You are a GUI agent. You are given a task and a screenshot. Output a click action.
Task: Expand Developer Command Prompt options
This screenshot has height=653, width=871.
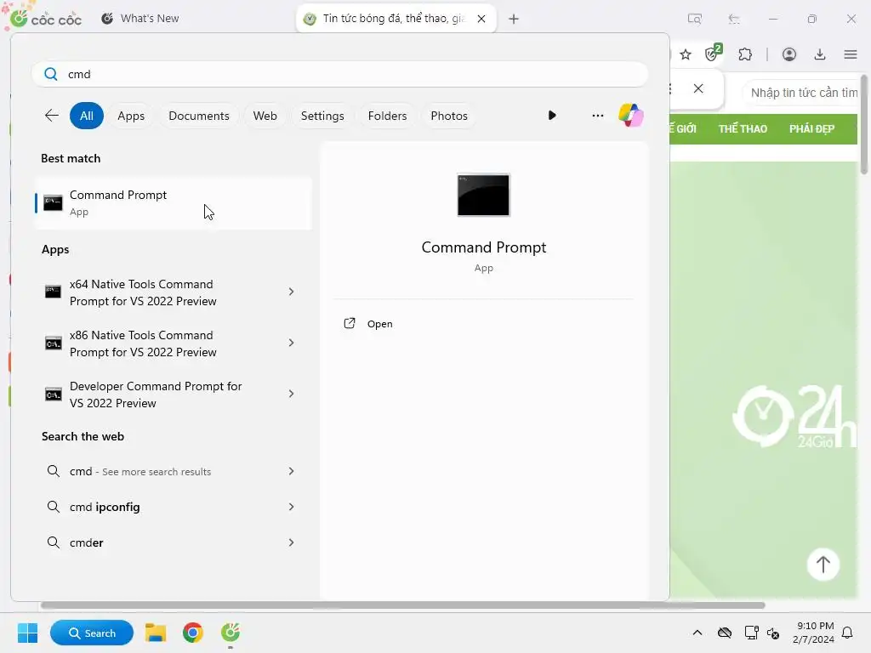click(x=291, y=395)
